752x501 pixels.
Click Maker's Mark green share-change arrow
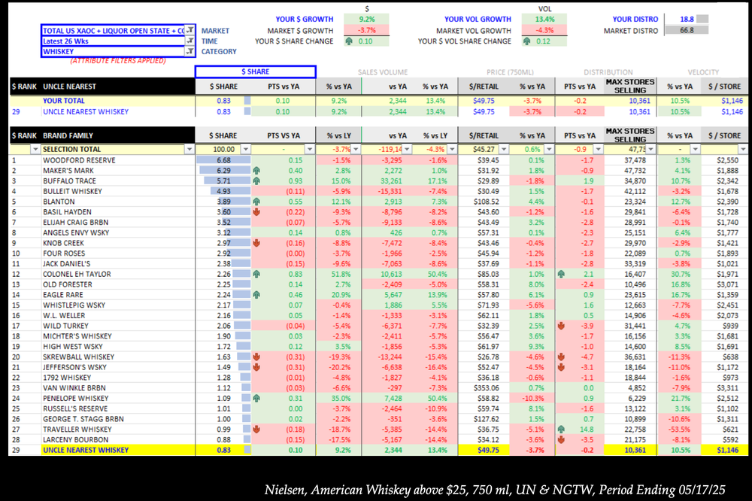pyautogui.click(x=256, y=170)
